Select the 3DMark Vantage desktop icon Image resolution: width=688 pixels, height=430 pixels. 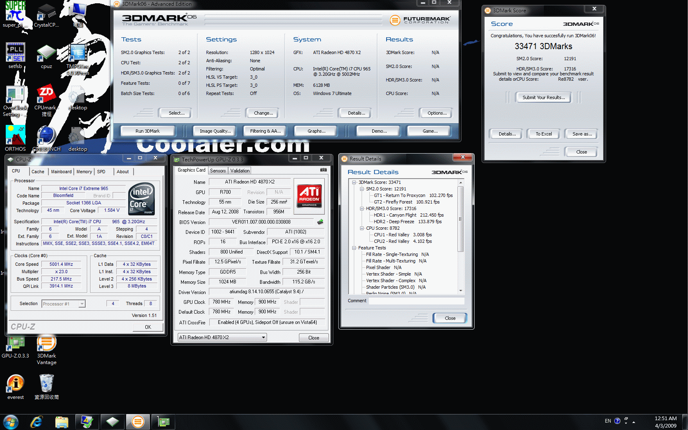pyautogui.click(x=46, y=351)
